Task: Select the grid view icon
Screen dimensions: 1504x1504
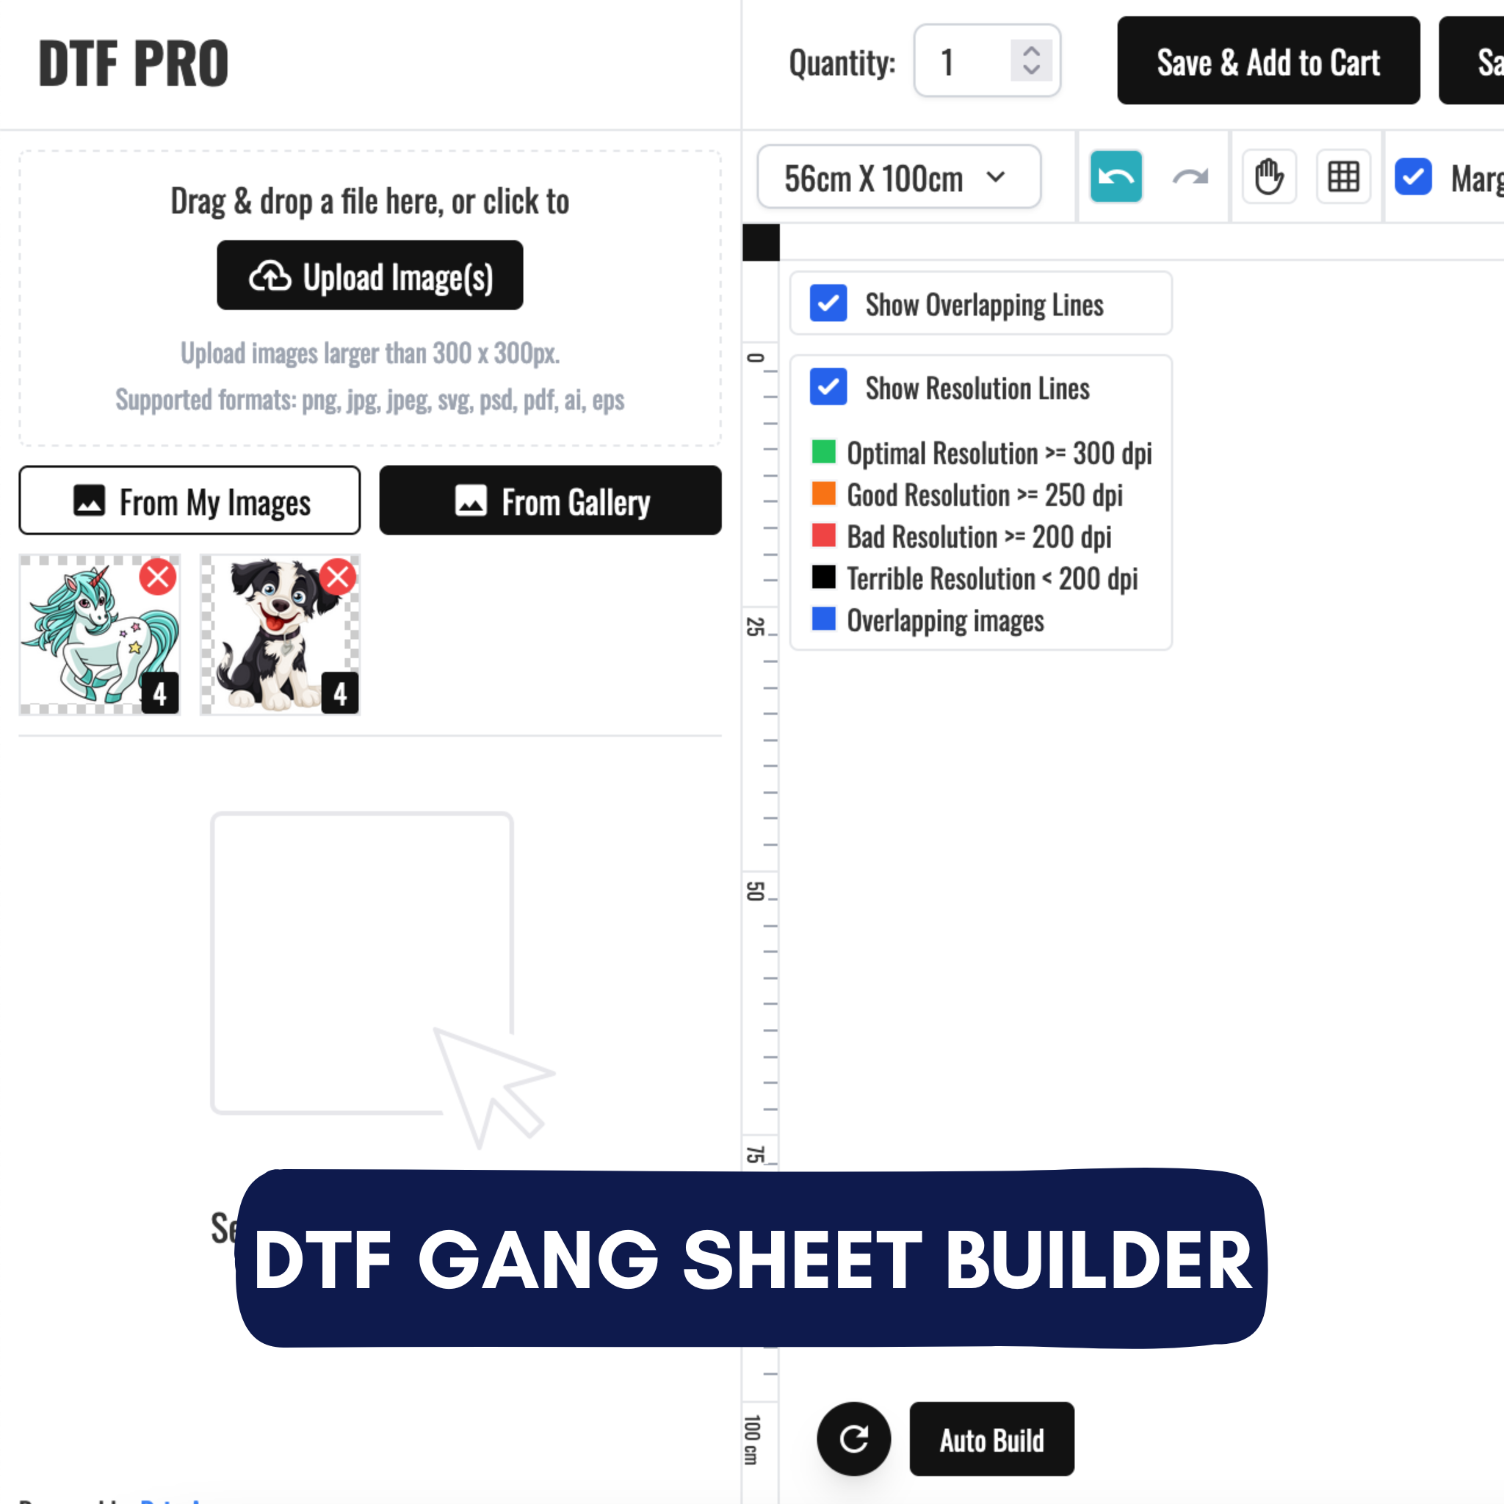Action: pos(1344,176)
